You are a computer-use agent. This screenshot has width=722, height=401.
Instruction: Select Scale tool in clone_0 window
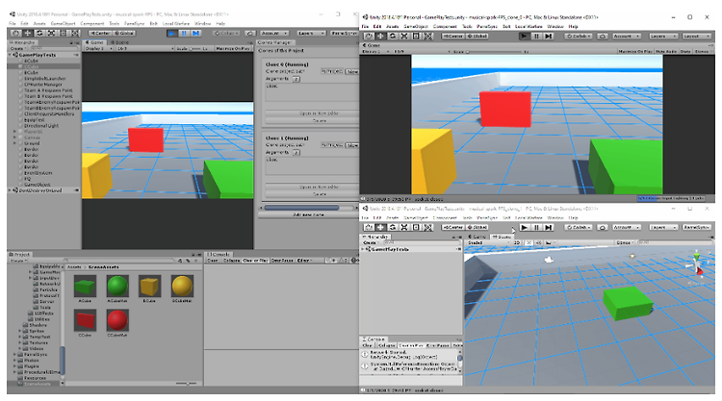[x=404, y=36]
